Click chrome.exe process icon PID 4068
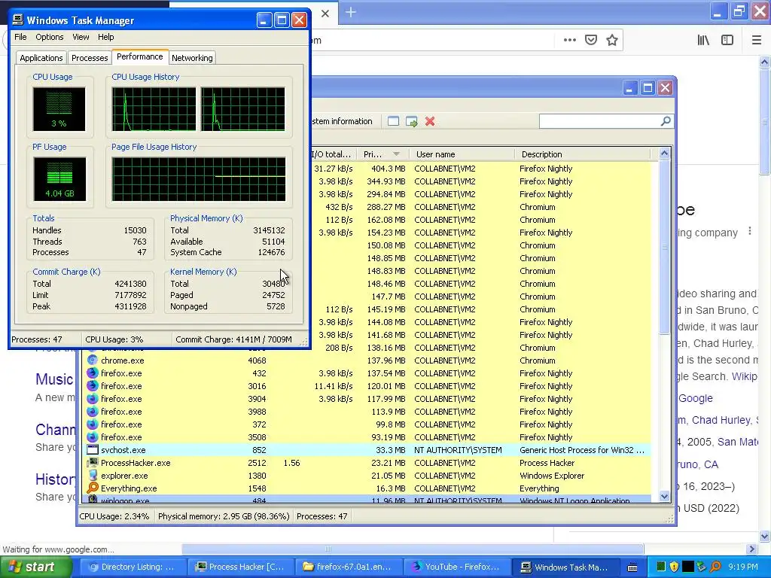The height and width of the screenshot is (578, 771). (92, 360)
